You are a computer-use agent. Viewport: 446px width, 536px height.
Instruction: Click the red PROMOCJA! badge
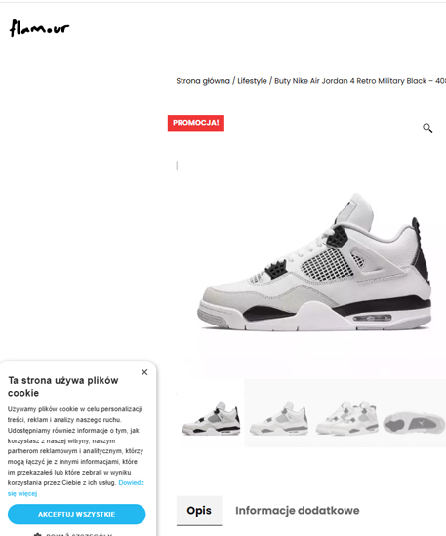pyautogui.click(x=196, y=123)
